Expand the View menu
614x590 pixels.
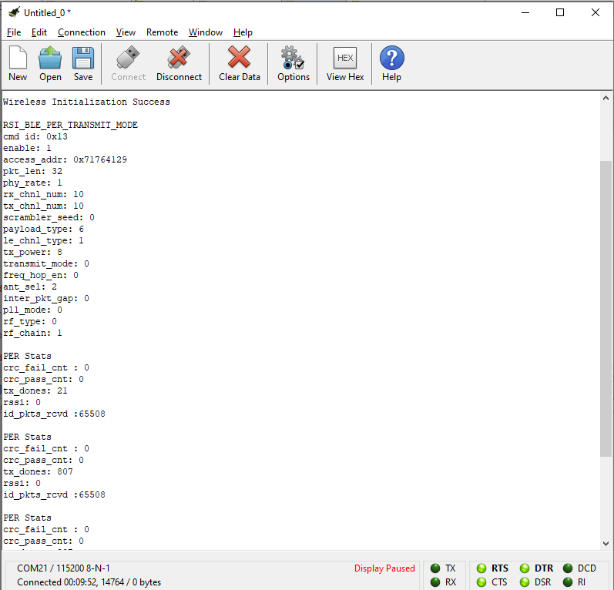126,32
